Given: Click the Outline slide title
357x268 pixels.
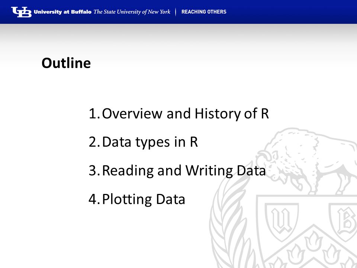Looking at the screenshot, I should coord(66,63).
